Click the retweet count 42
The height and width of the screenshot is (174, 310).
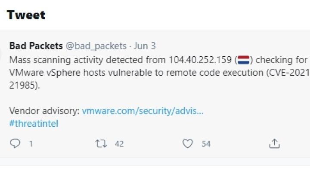119,144
